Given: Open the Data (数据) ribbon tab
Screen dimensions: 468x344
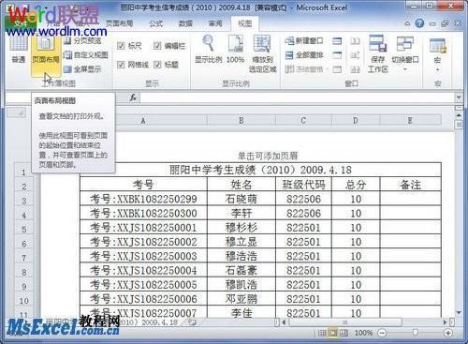Looking at the screenshot, I should point(185,23).
